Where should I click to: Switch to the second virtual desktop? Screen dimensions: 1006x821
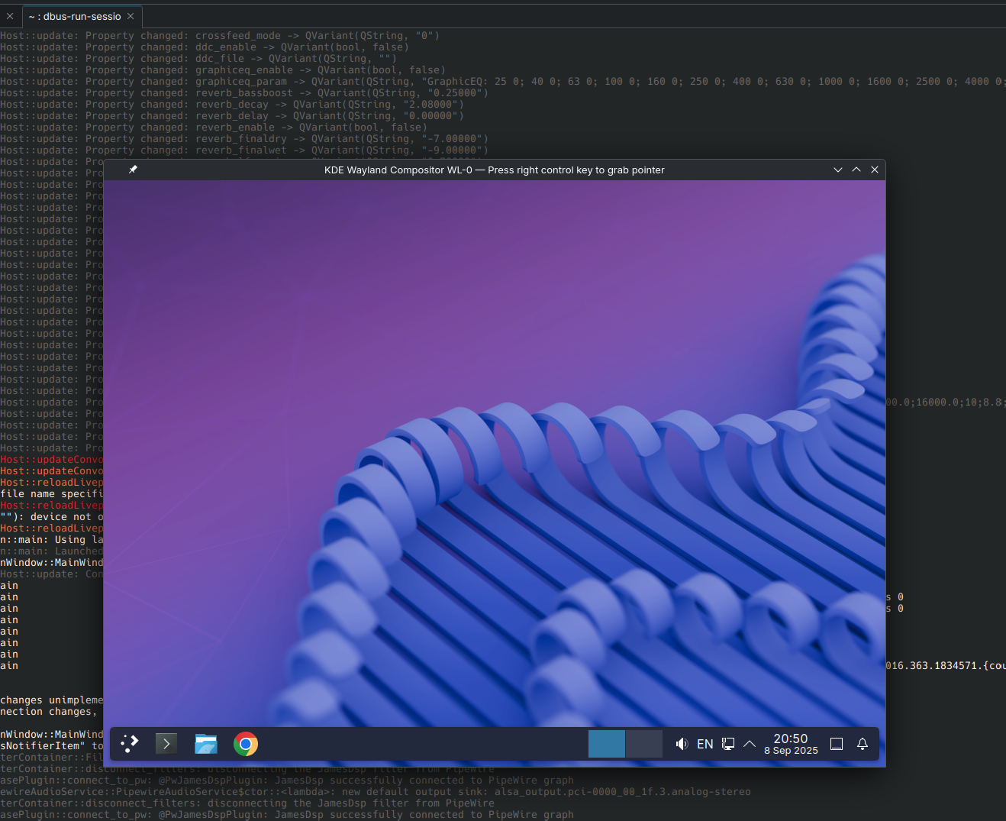644,744
